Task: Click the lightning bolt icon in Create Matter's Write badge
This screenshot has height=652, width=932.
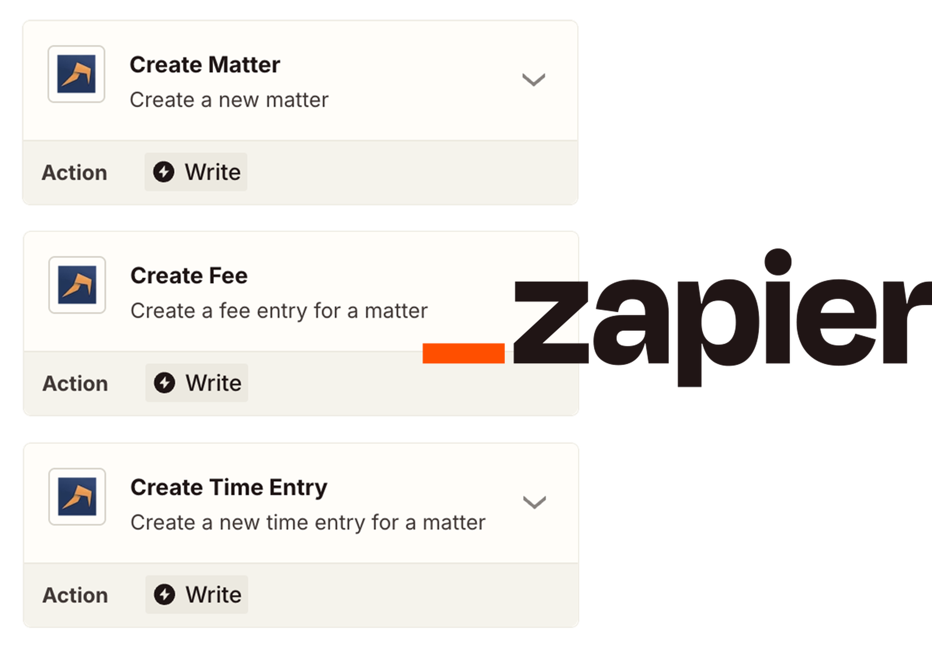Action: click(x=164, y=172)
